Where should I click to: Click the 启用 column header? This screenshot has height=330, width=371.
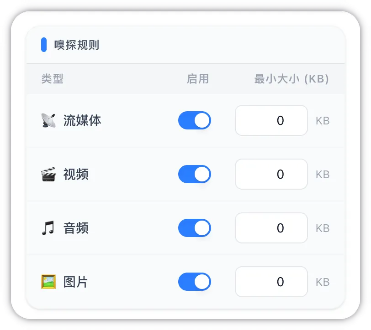pyautogui.click(x=198, y=78)
